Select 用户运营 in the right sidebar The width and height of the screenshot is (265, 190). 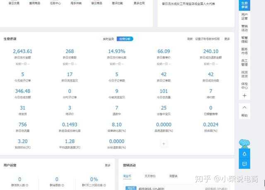click(x=244, y=17)
